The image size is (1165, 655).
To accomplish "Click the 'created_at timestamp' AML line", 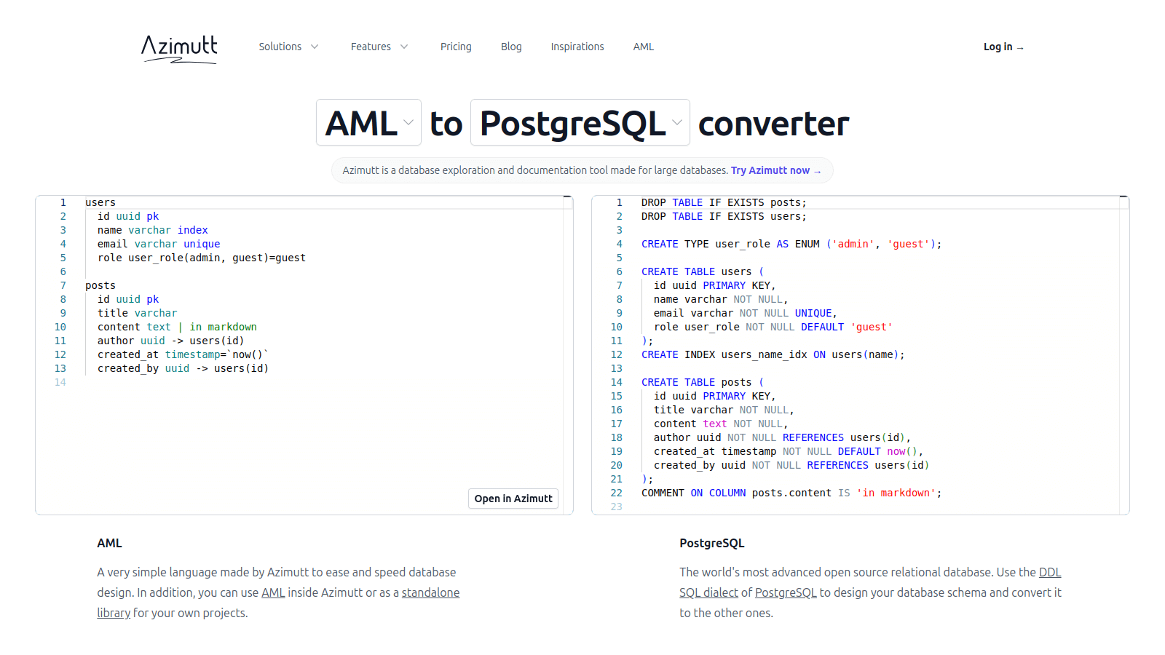I will click(183, 354).
